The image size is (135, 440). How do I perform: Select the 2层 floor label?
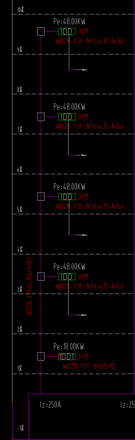point(20,330)
